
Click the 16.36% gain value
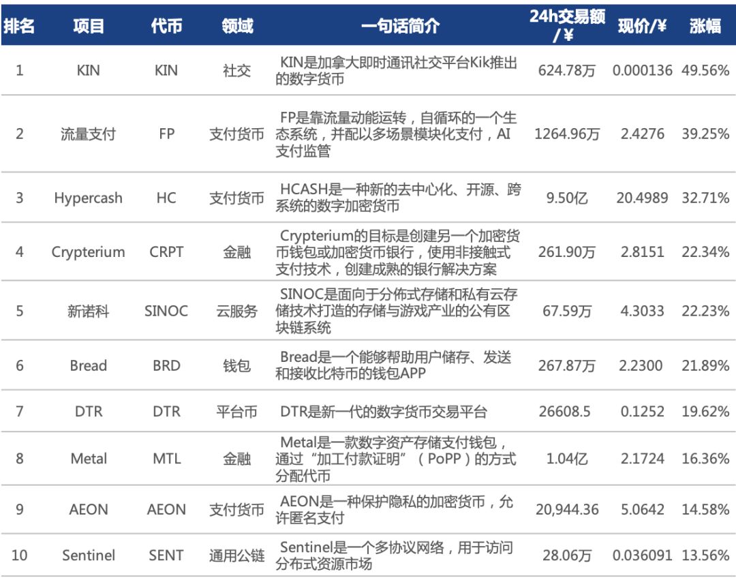coord(705,458)
